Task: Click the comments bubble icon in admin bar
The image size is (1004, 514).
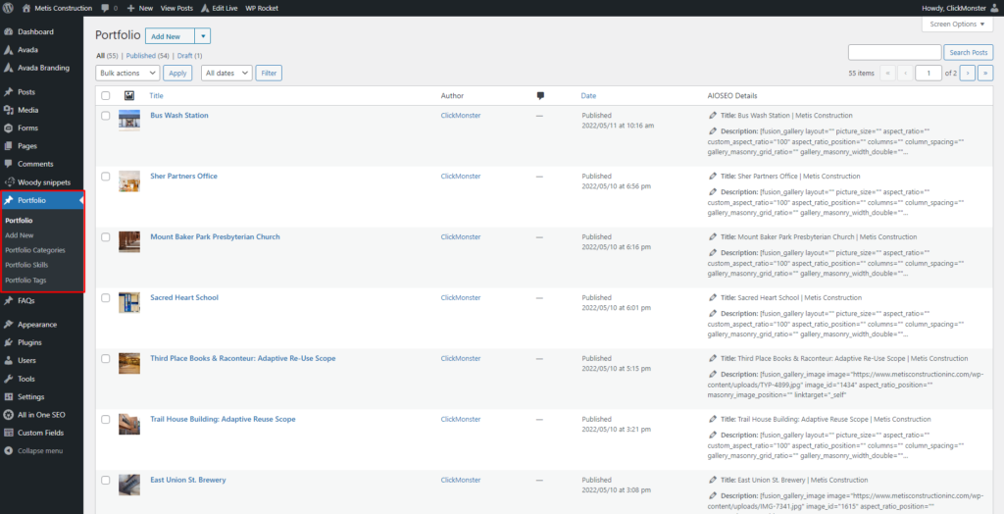Action: (x=105, y=8)
